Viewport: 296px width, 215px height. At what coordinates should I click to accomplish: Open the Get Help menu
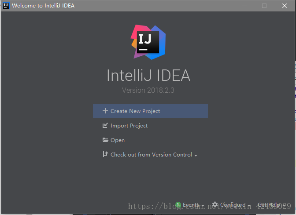[x=269, y=204]
